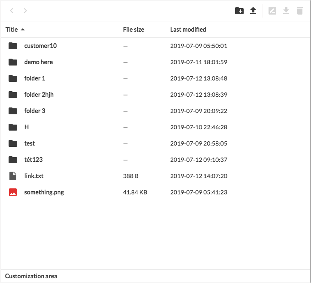Select the folder 3 entry

(x=35, y=111)
